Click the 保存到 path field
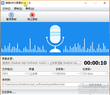The image size is (110, 95). 42,85
